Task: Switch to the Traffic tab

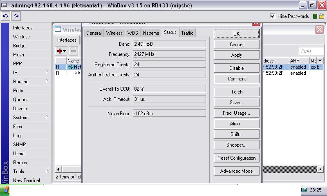Action: [187, 33]
